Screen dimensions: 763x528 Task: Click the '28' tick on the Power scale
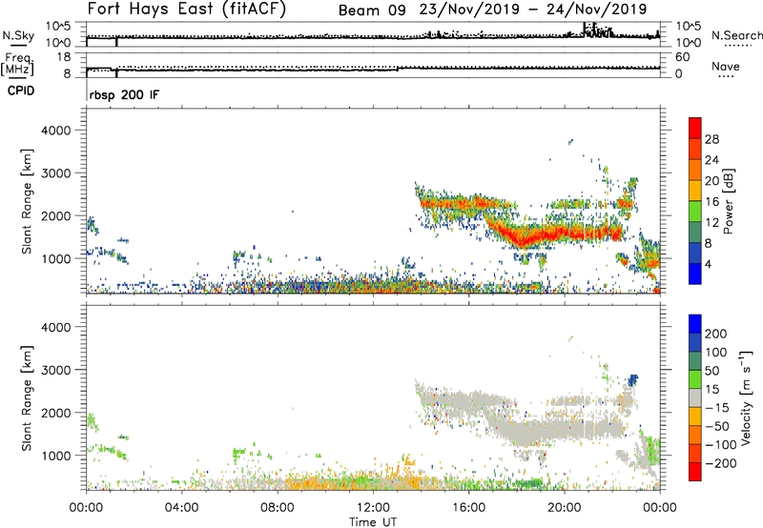[x=711, y=139]
